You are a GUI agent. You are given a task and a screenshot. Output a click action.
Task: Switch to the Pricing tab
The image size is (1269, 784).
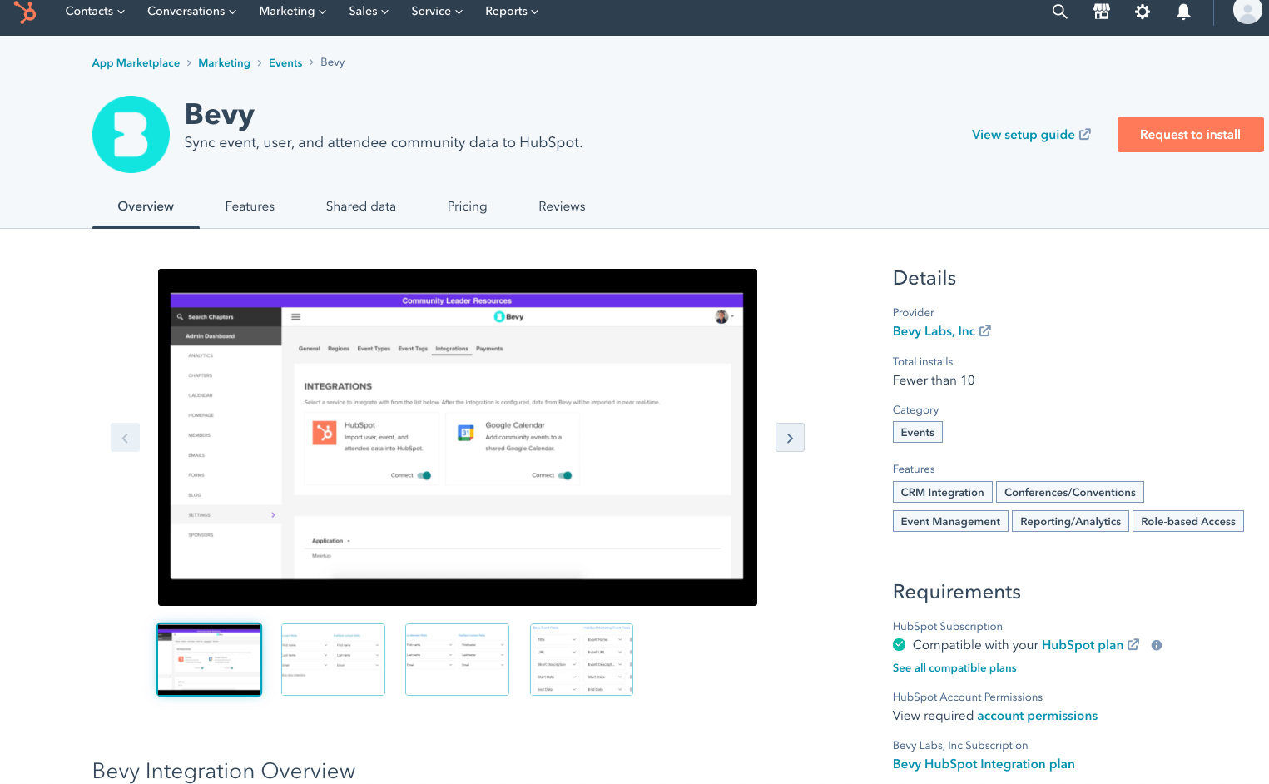tap(467, 206)
